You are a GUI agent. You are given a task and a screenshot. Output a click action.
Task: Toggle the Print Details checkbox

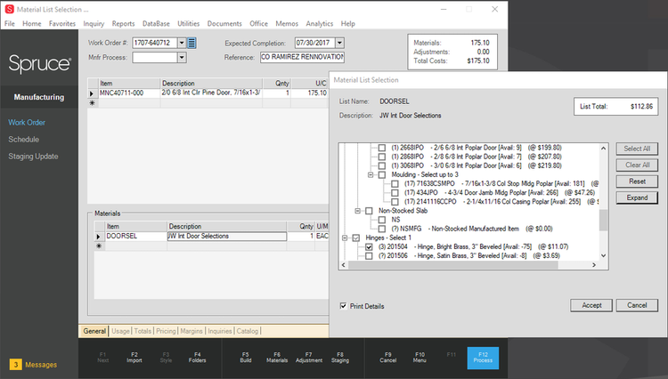pyautogui.click(x=344, y=306)
